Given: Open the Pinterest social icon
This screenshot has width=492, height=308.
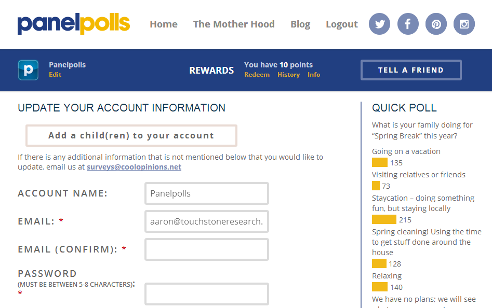Looking at the screenshot, I should click(436, 24).
